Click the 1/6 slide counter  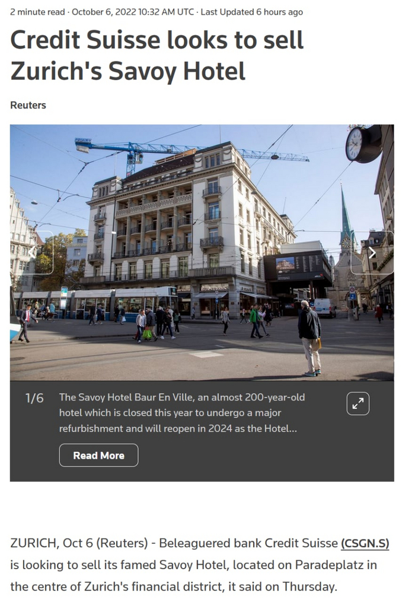point(34,398)
